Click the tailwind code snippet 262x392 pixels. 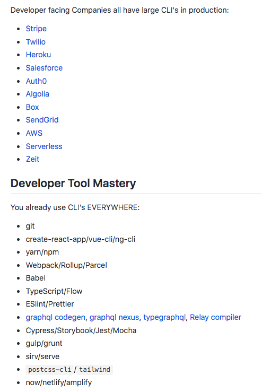click(x=94, y=370)
